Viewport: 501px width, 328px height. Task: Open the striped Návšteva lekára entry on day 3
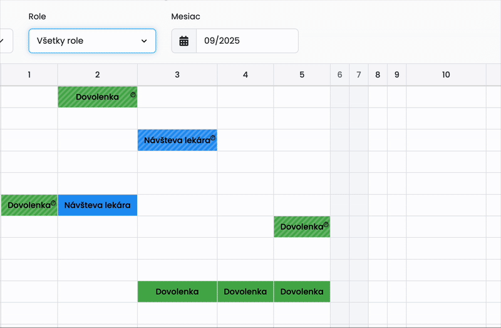(x=177, y=140)
